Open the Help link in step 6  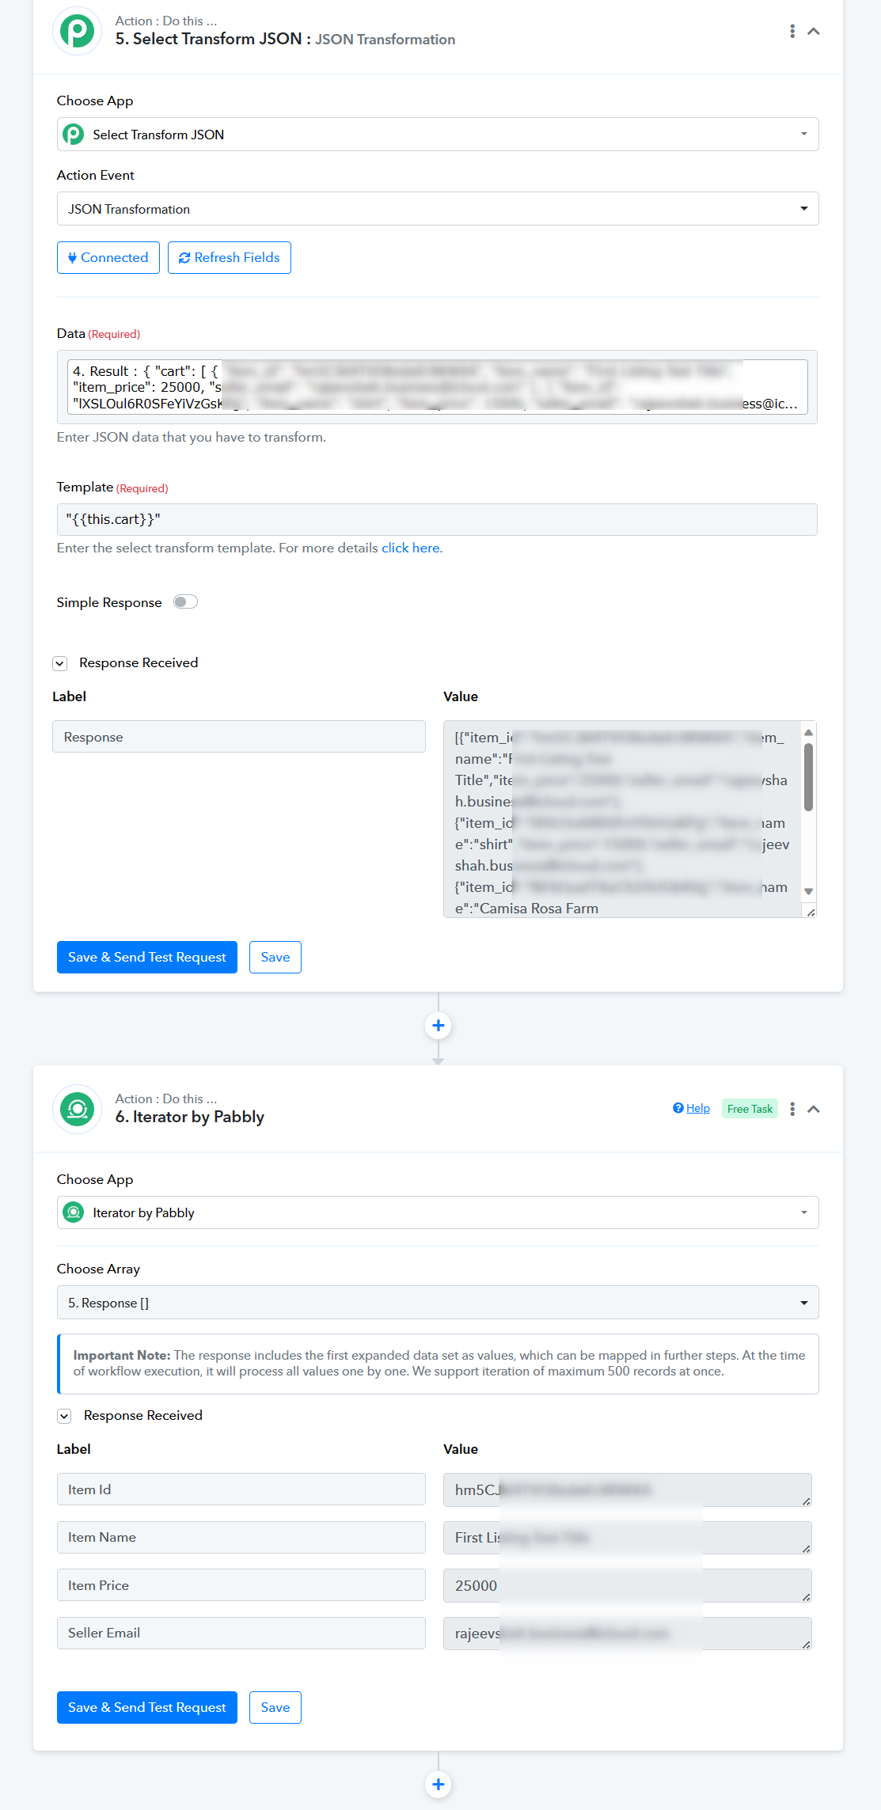pyautogui.click(x=692, y=1108)
